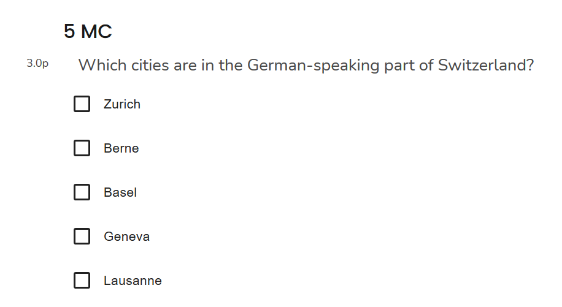The image size is (562, 307).
Task: Click the Berne answer label
Action: (121, 148)
